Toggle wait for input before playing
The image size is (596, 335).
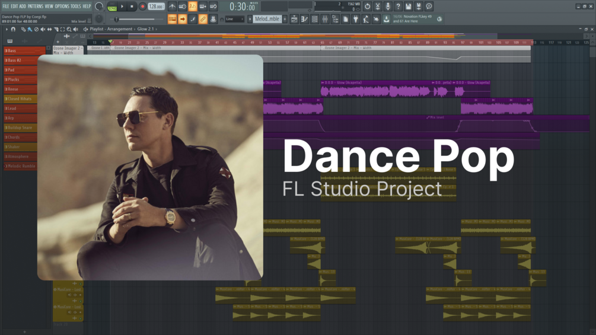tap(183, 7)
